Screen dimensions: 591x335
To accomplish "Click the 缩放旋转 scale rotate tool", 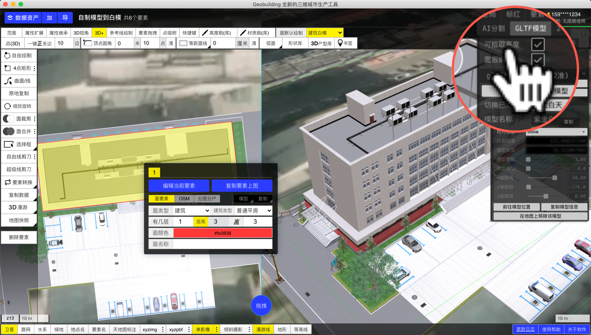I will coord(18,106).
